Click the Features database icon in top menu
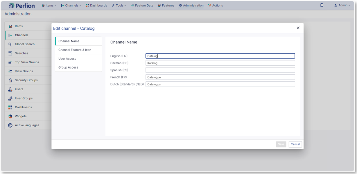The height and width of the screenshot is (174, 357). pyautogui.click(x=159, y=6)
